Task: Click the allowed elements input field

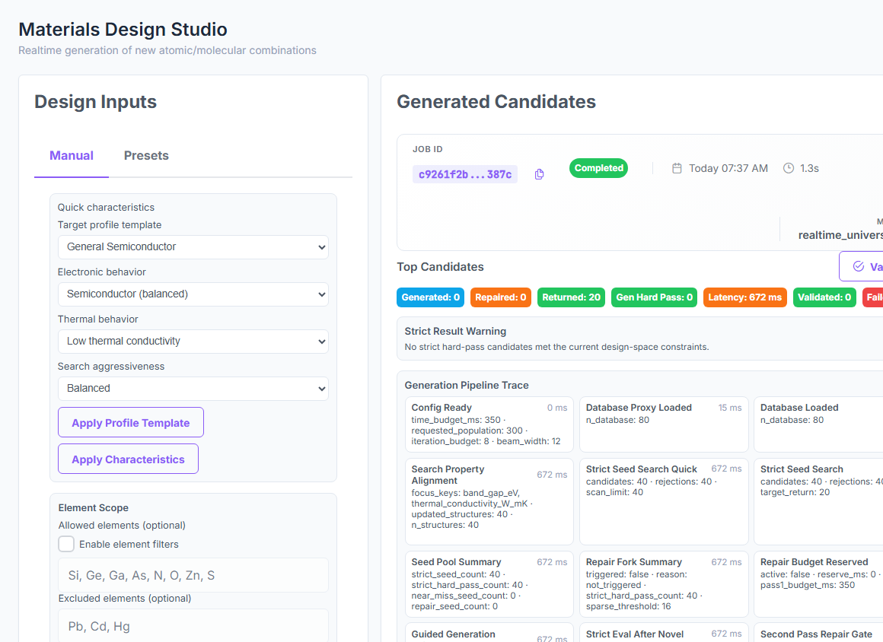Action: tap(193, 575)
